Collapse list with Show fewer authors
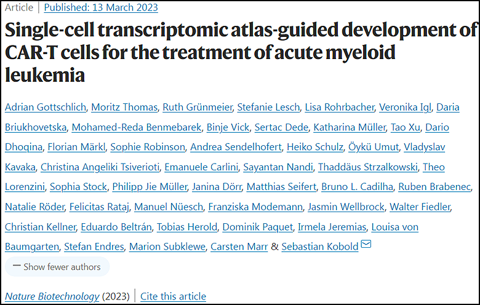Image resolution: width=480 pixels, height=305 pixels. pyautogui.click(x=57, y=267)
